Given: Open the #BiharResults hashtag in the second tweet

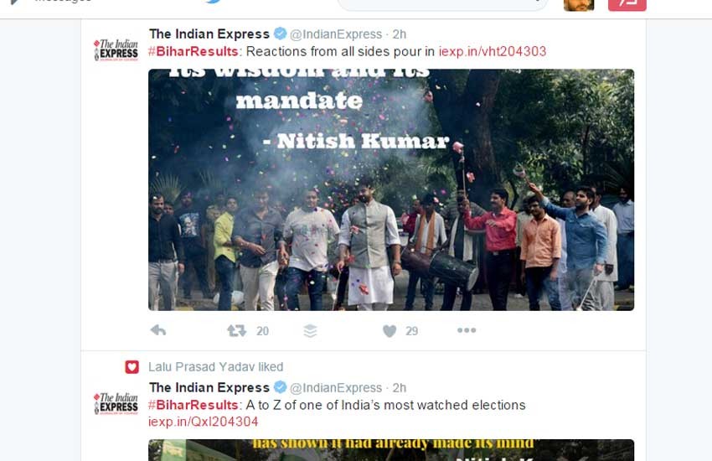Looking at the screenshot, I should coord(193,405).
